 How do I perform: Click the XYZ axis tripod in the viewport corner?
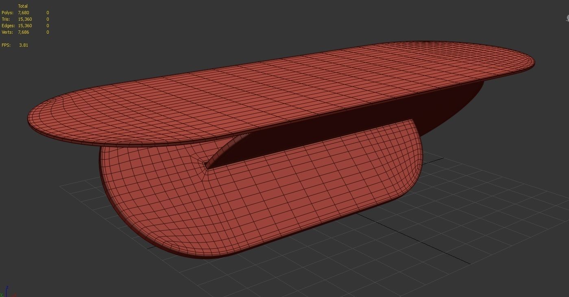(x=7, y=292)
